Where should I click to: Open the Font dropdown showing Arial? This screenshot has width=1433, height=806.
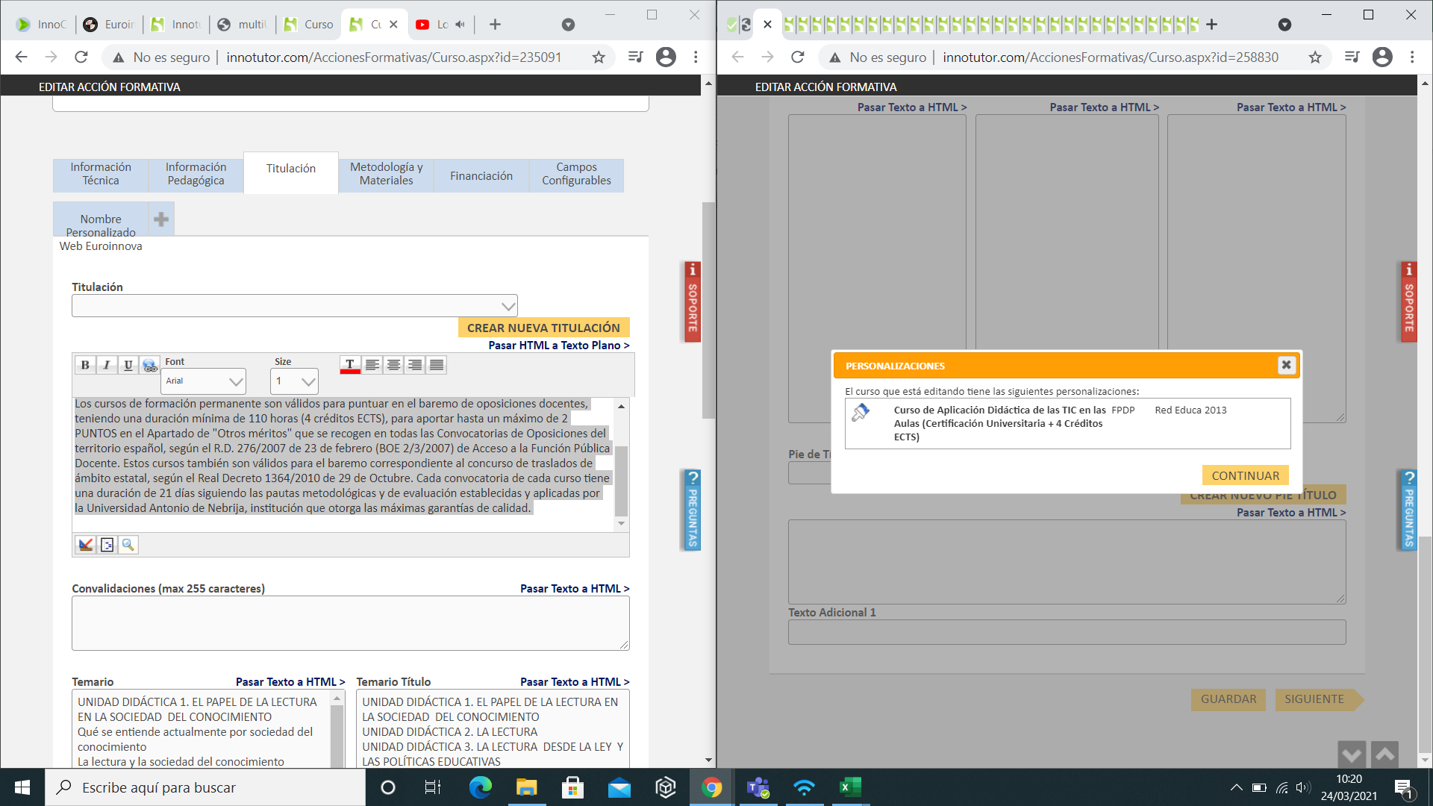coord(203,381)
